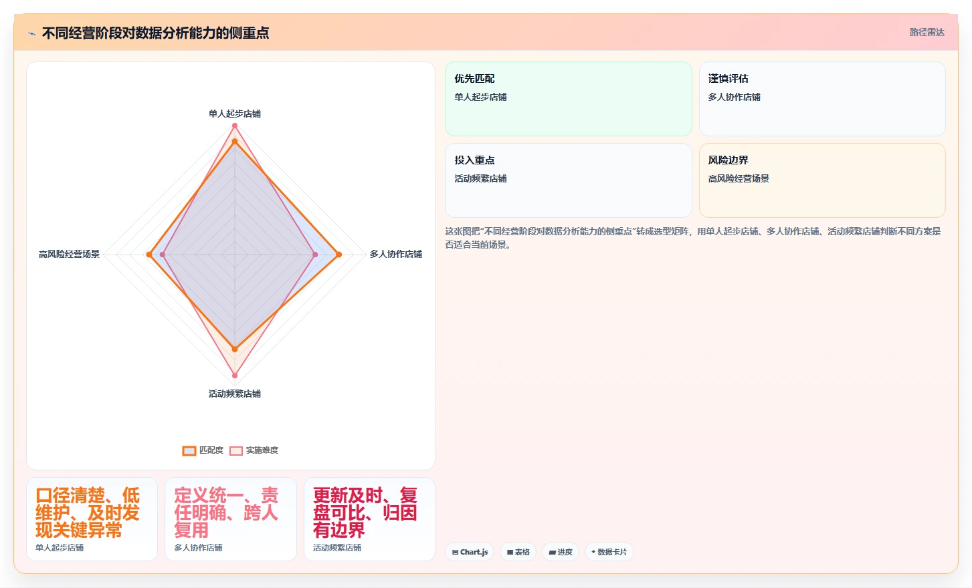The width and height of the screenshot is (972, 588).
Task: Click the orange data point on 多人协作店铺 axis
Action: point(338,255)
